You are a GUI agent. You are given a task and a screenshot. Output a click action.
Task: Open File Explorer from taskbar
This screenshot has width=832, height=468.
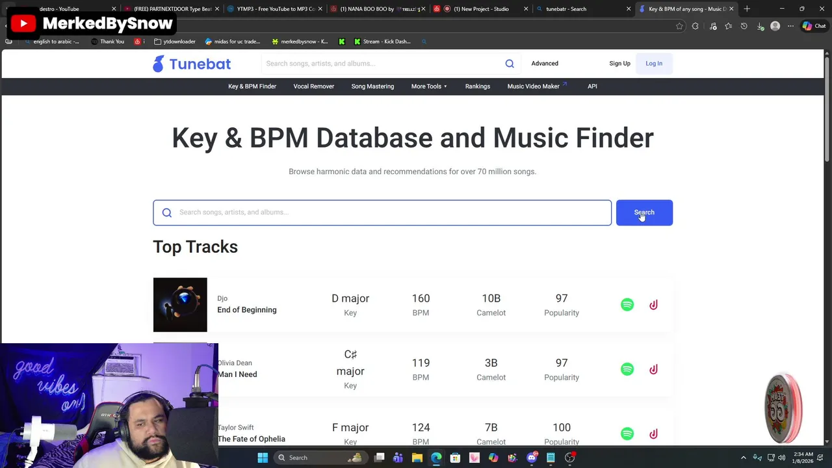tap(417, 458)
